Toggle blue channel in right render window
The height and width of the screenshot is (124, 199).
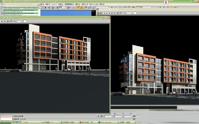(x=109, y=13)
